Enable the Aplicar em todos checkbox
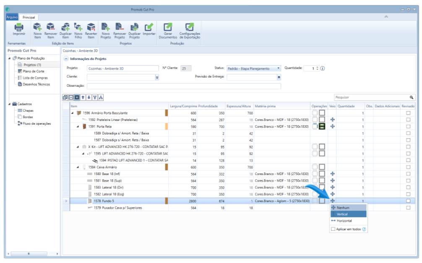Screen dimensions: 422x263 (333, 229)
